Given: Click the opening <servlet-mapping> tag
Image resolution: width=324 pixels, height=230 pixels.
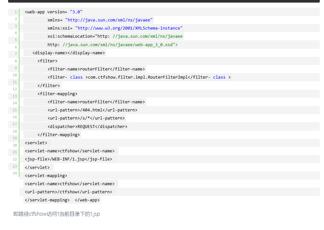Looking at the screenshot, I should [46, 176].
